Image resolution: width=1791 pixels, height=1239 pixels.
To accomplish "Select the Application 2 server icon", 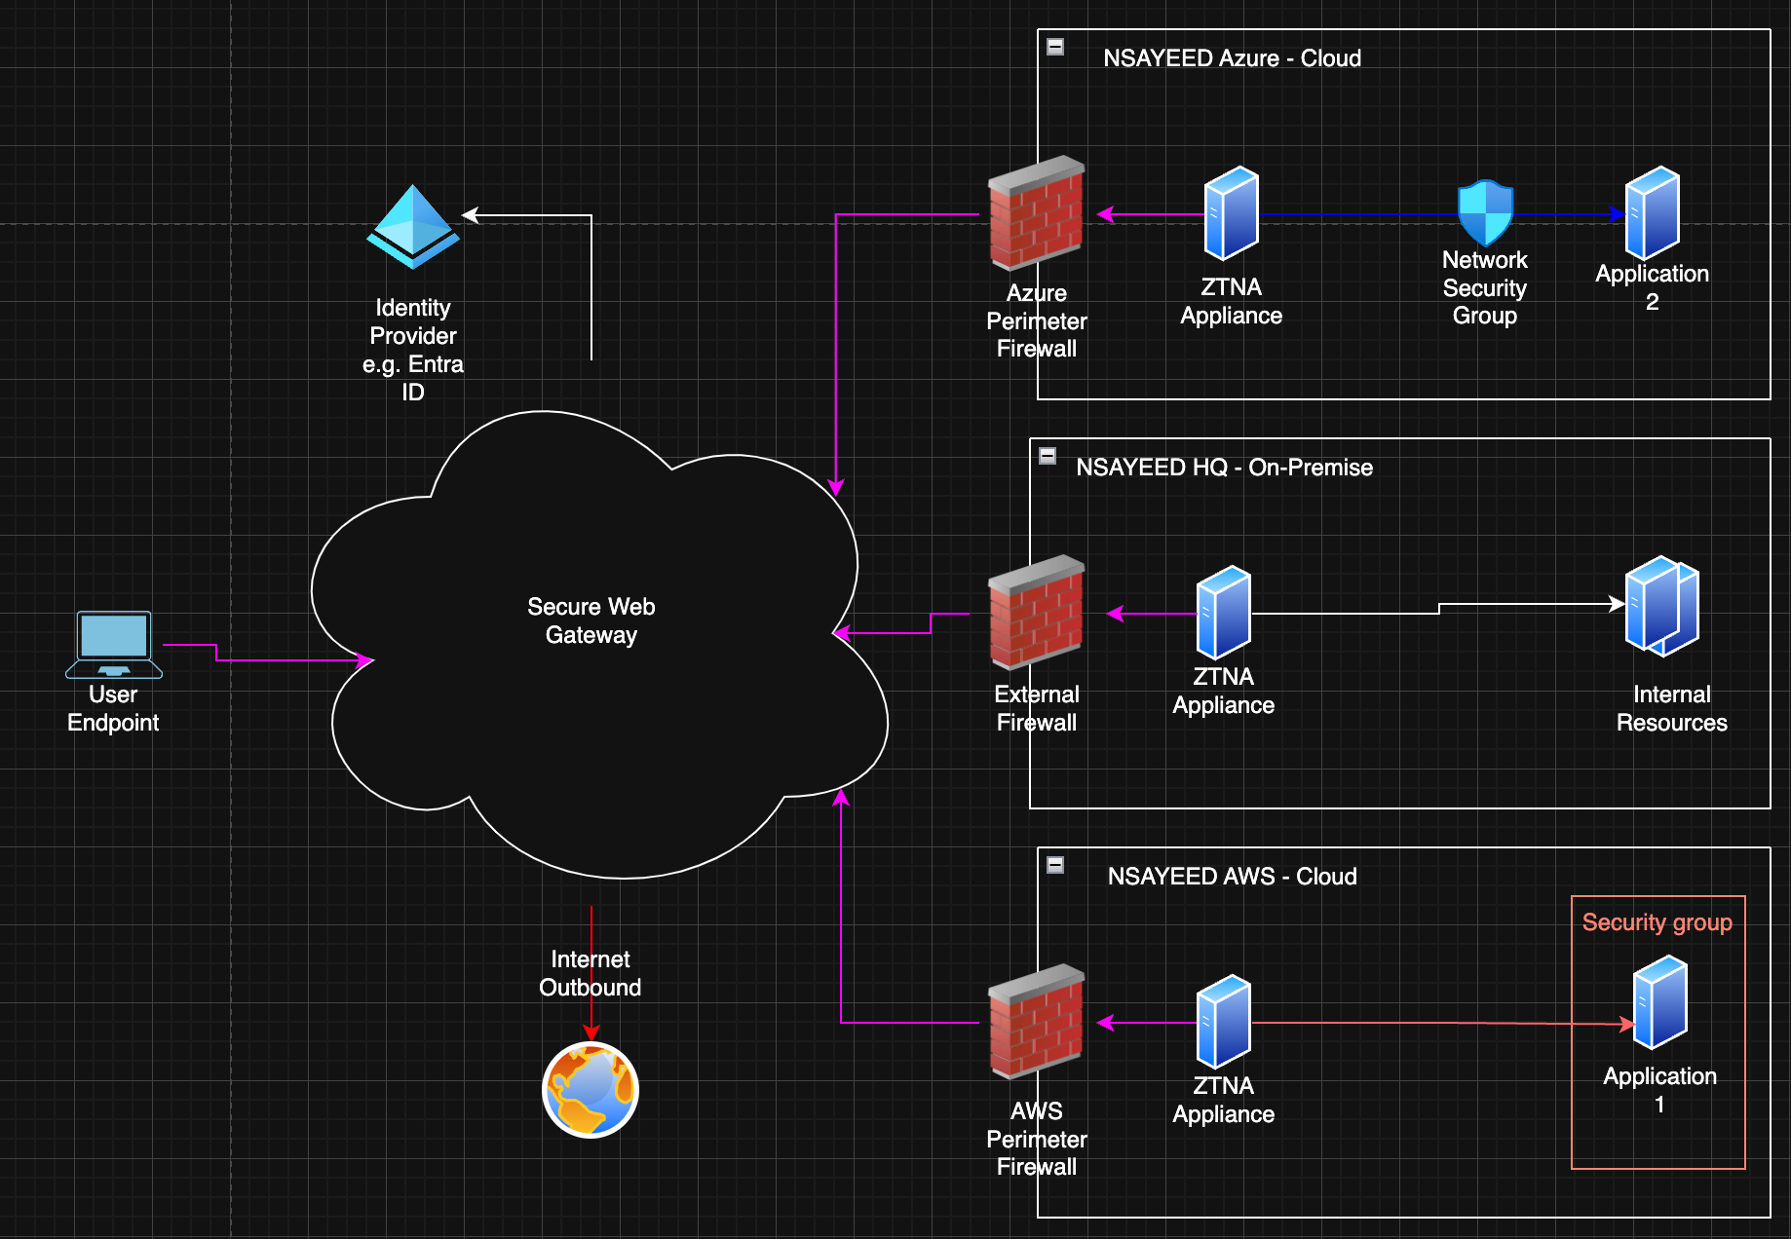I will (x=1652, y=212).
